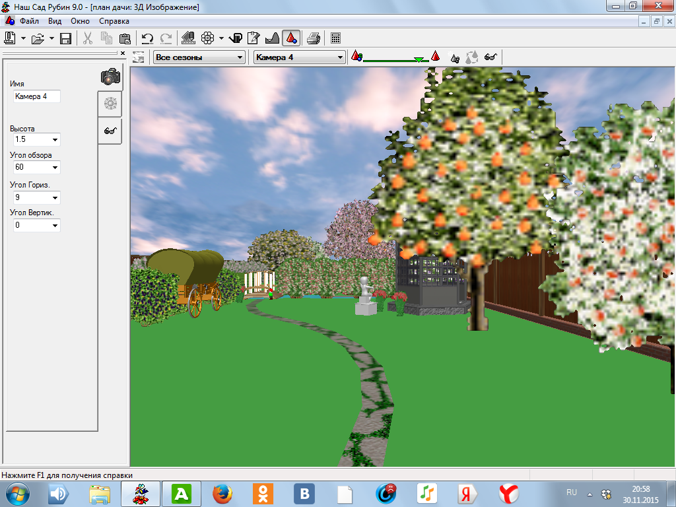Click the Save floppy disk icon
Image resolution: width=676 pixels, height=507 pixels.
(65, 38)
